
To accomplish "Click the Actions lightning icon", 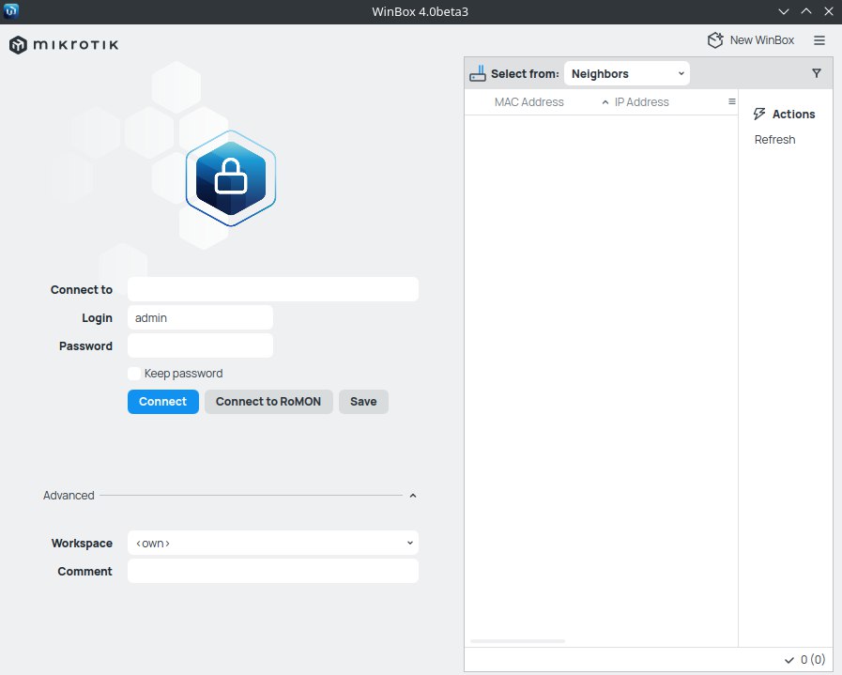I will (759, 114).
